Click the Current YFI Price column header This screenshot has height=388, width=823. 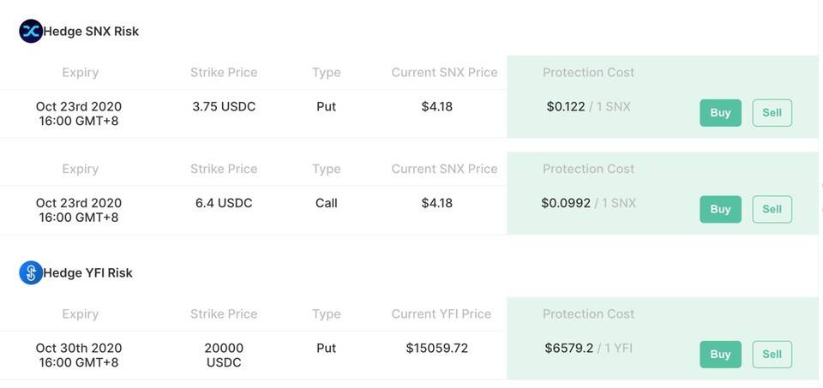tap(442, 314)
